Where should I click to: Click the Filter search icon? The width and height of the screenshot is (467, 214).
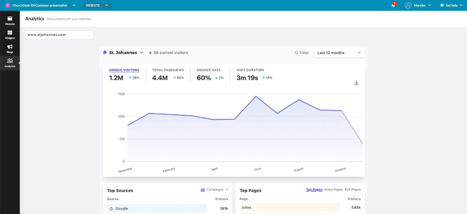297,53
